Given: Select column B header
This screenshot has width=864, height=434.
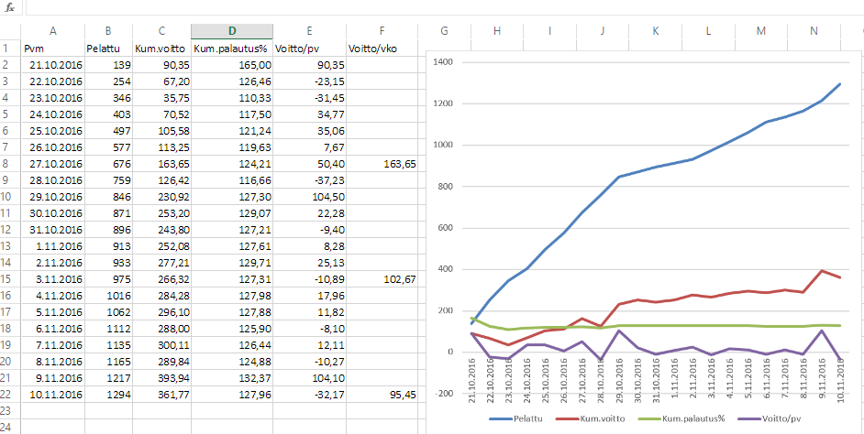Looking at the screenshot, I should (x=108, y=31).
